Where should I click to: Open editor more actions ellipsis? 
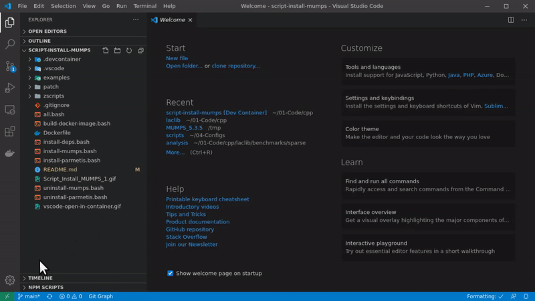(x=524, y=20)
